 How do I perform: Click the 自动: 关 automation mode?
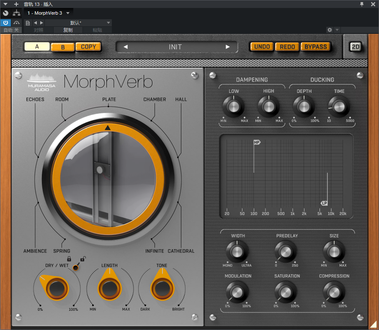11,30
